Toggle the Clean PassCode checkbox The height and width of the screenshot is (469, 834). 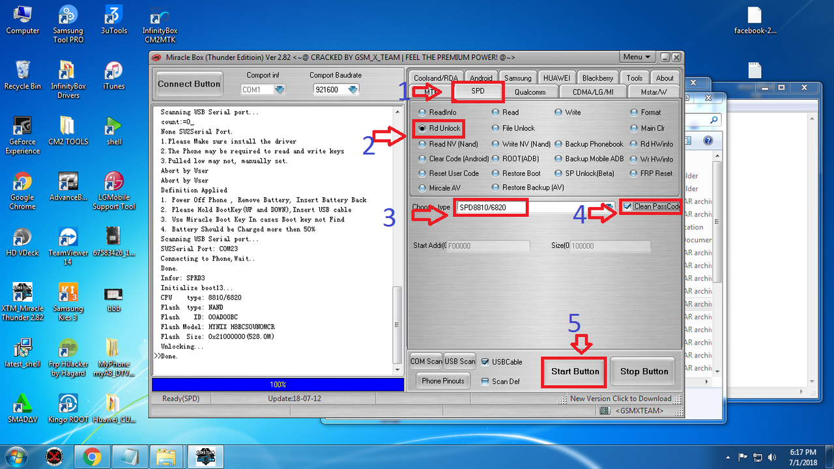pos(627,206)
